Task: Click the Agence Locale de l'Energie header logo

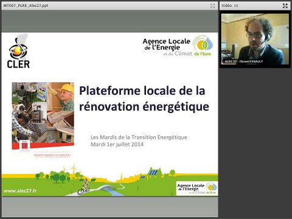Action: [x=178, y=46]
